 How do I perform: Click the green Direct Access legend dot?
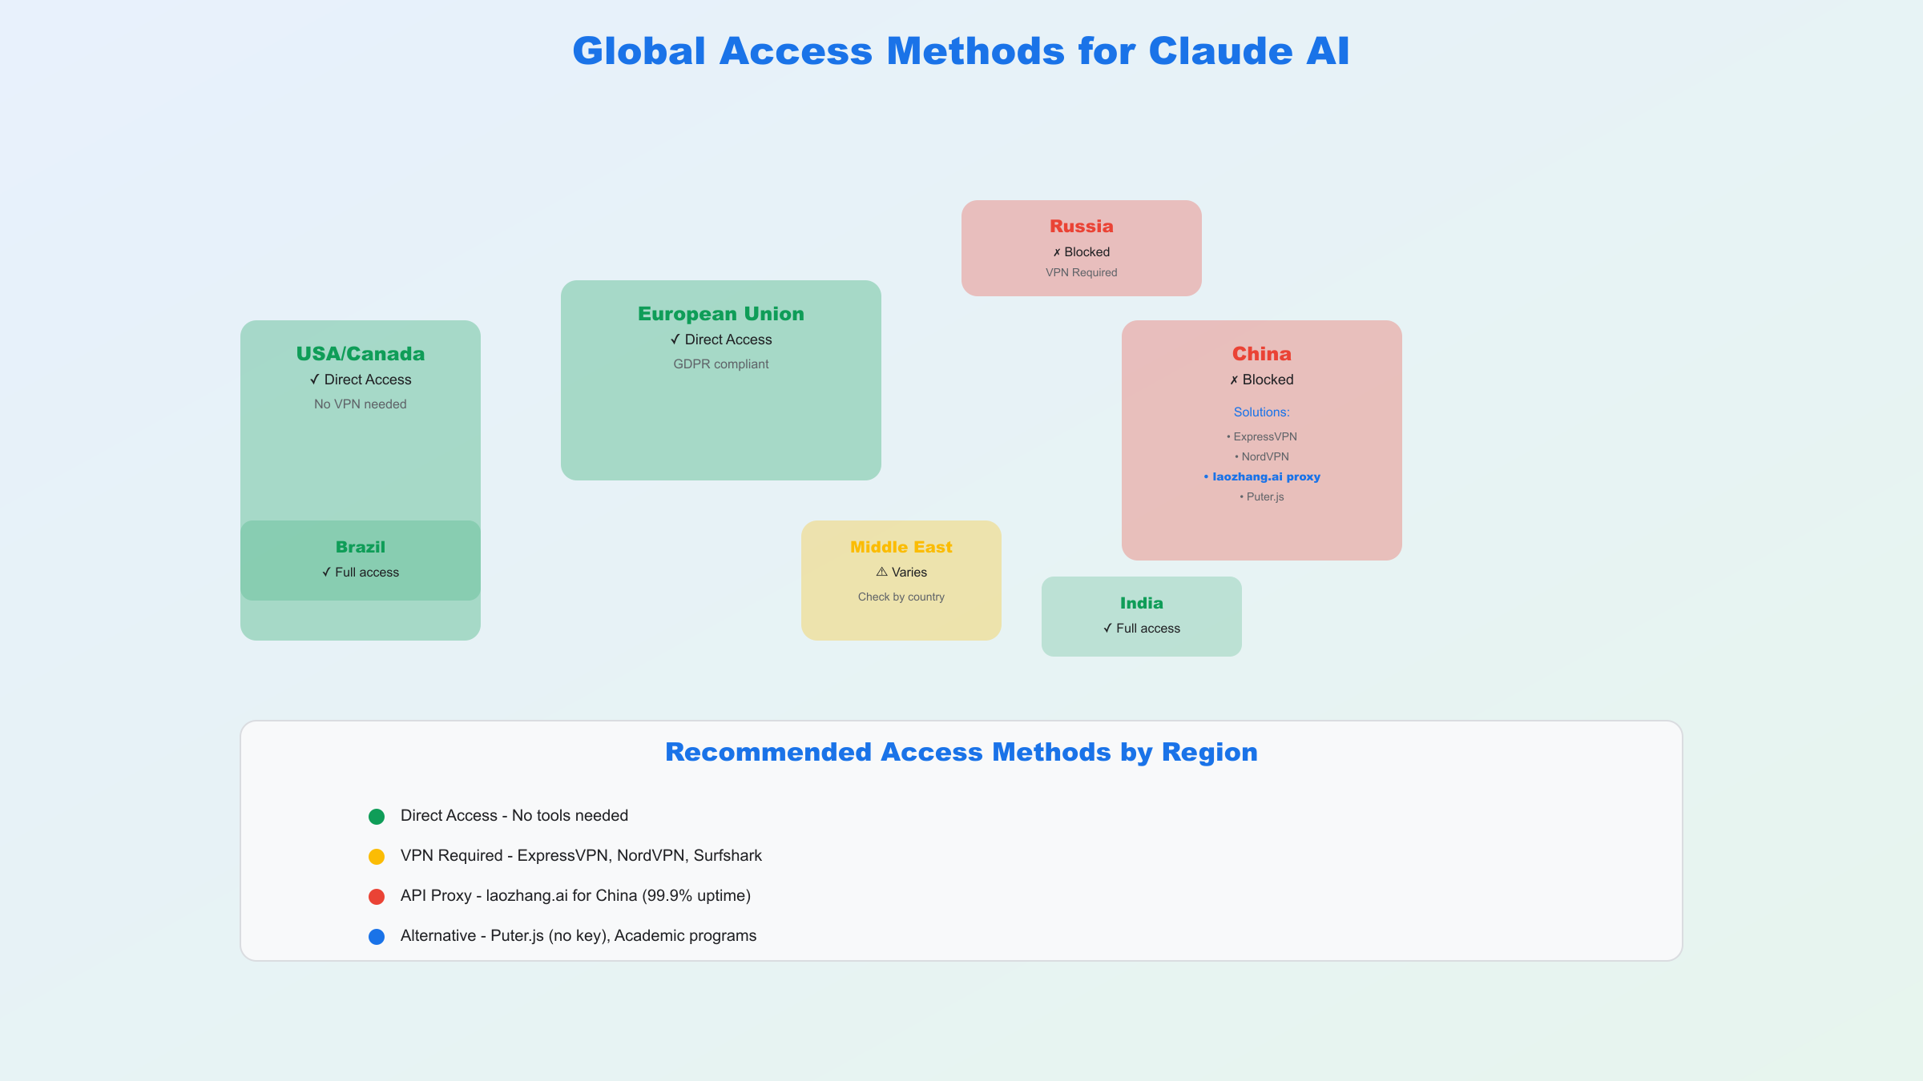coord(377,817)
